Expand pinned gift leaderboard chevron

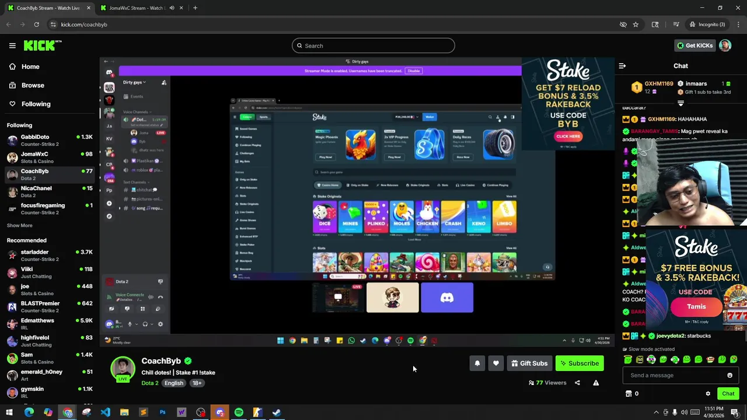[680, 103]
